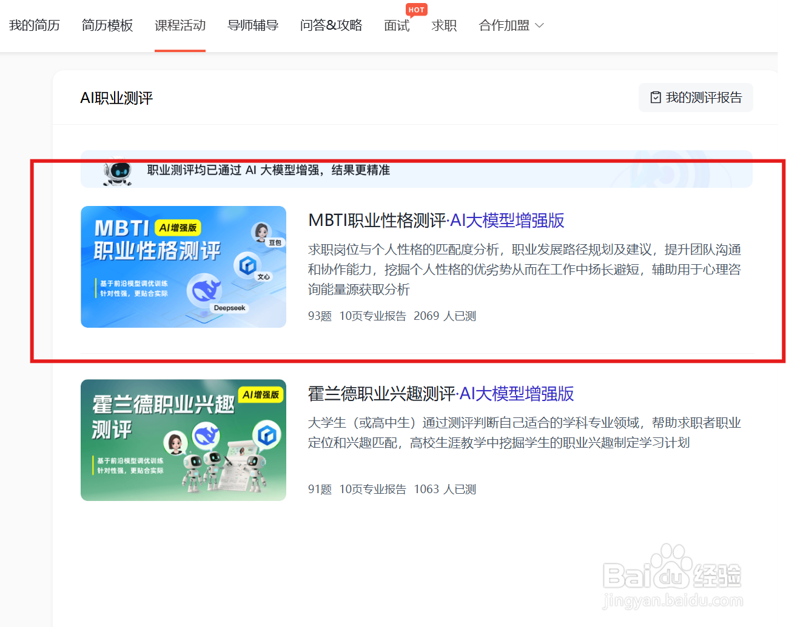Open the 面试 tab
The height and width of the screenshot is (627, 786).
click(397, 25)
